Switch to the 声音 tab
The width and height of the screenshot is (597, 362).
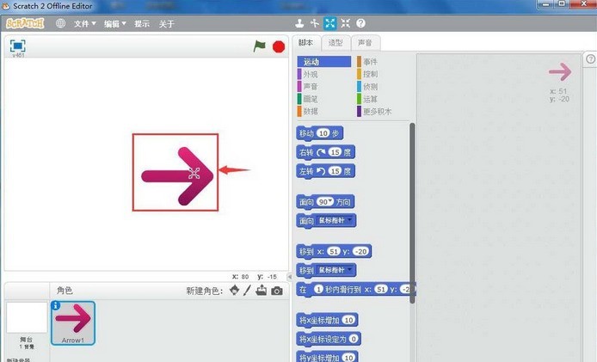pos(365,42)
